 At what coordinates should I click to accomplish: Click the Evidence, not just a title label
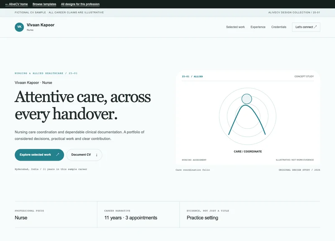208,211
